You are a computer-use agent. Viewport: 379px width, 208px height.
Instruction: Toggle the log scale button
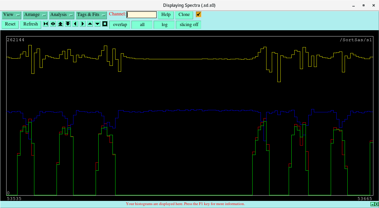[x=164, y=25]
